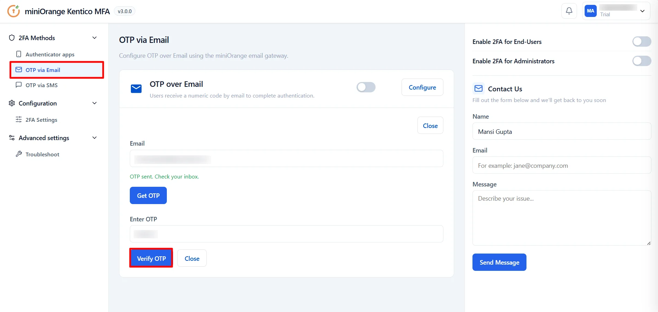Click the miniOrange logo icon
The width and height of the screenshot is (658, 312).
pyautogui.click(x=13, y=11)
